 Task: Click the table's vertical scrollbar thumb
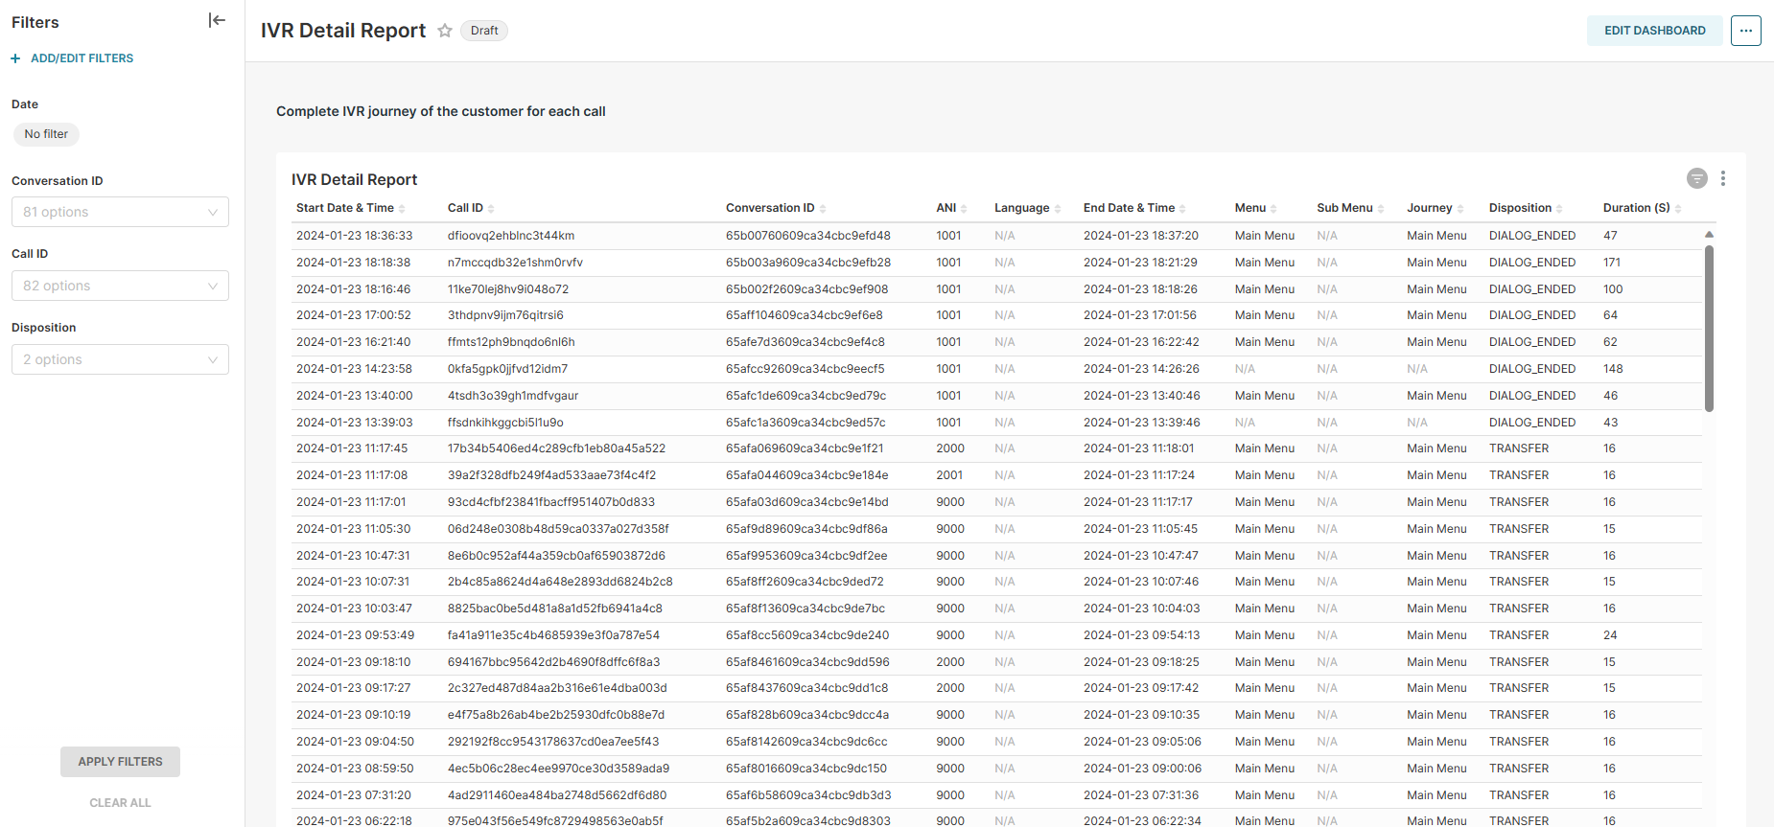click(1709, 328)
